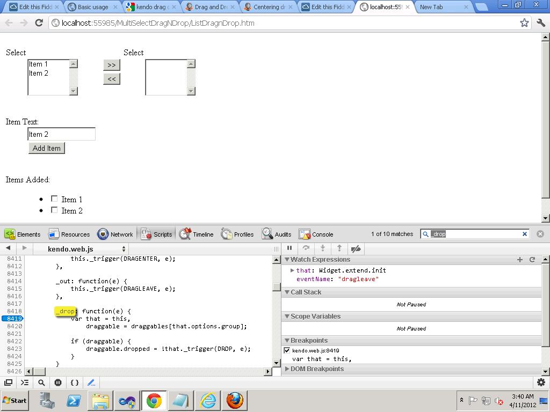Open Windows Explorer folder on taskbar

click(x=100, y=400)
